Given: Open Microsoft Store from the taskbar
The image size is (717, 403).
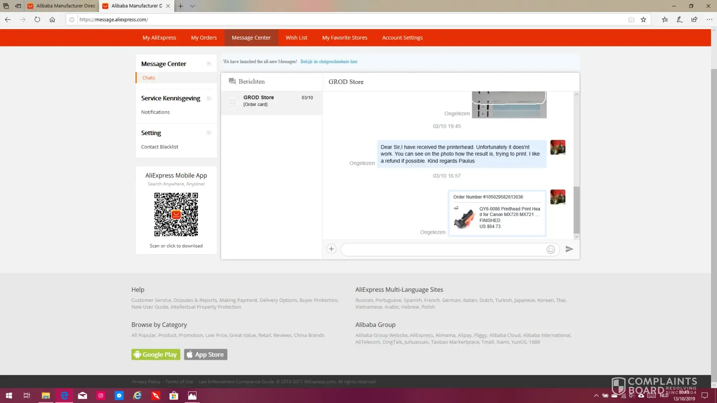Looking at the screenshot, I should 174,395.
